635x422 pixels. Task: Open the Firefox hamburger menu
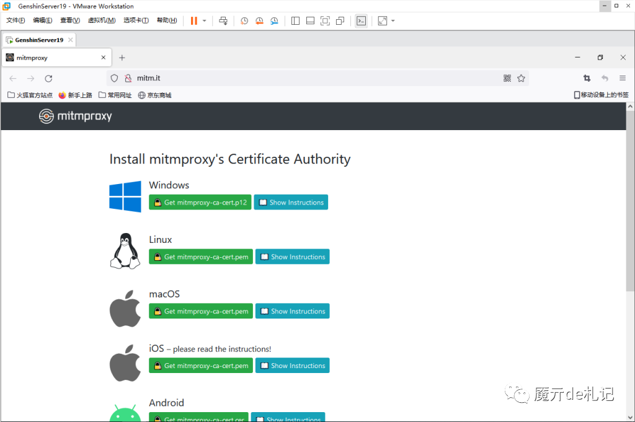tap(623, 78)
